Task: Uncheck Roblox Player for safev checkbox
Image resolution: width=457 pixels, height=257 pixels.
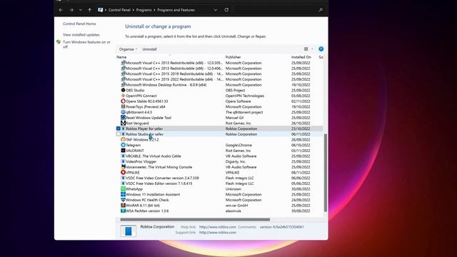Action: click(x=119, y=128)
